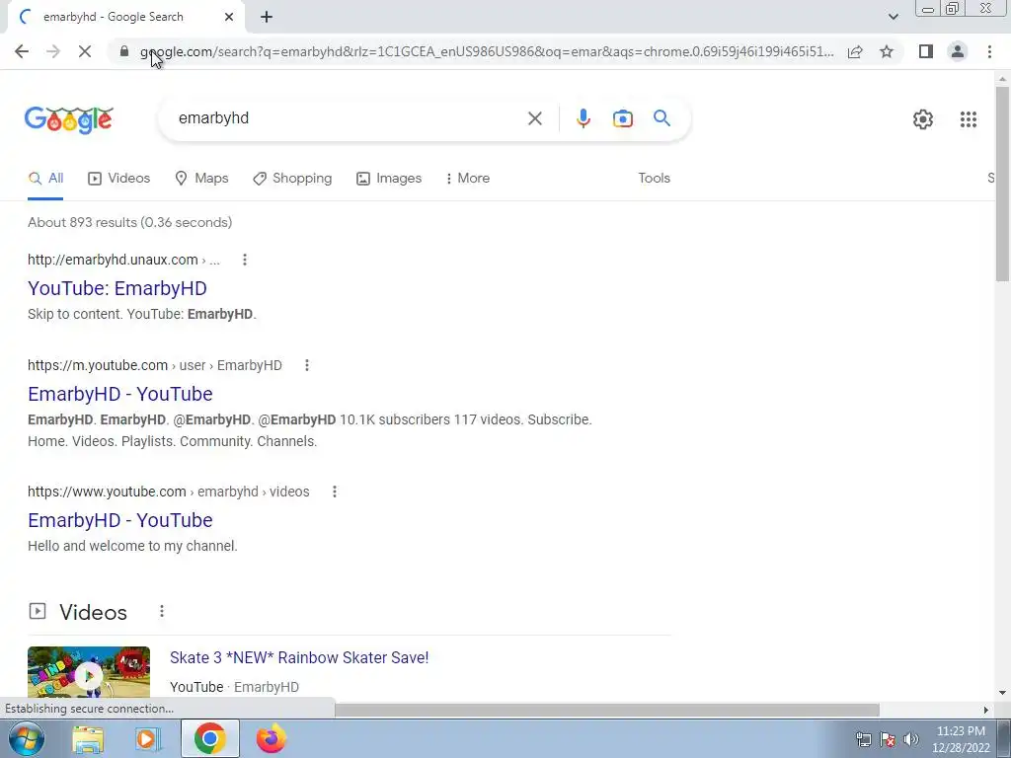Open EmarbyHD - YouTube mobile result

click(x=119, y=394)
